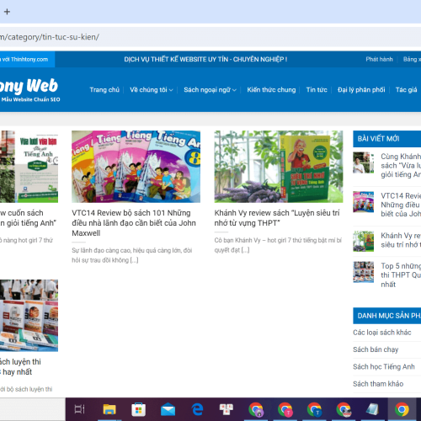Open the luyện thi books stack thumbnail

(x=29, y=316)
